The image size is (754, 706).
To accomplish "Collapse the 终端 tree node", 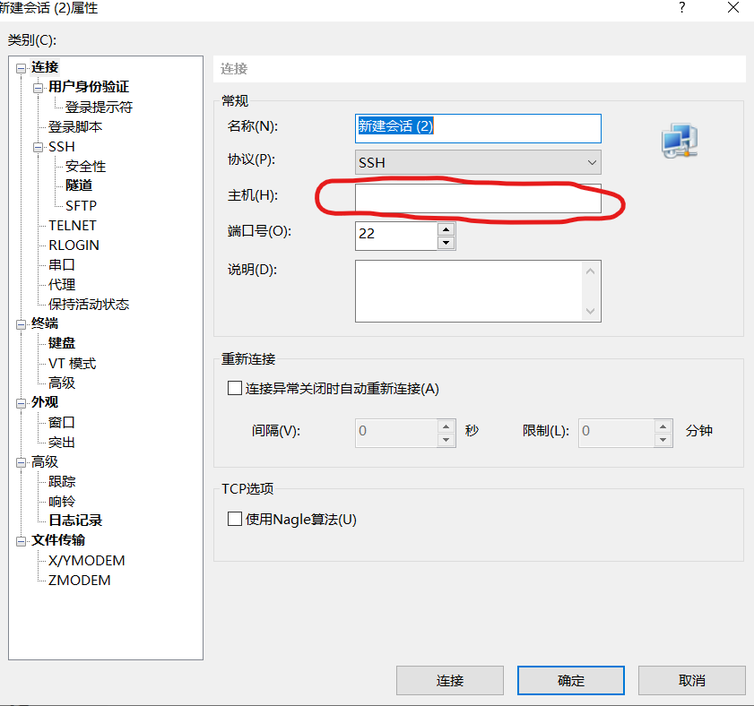I will coord(21,323).
